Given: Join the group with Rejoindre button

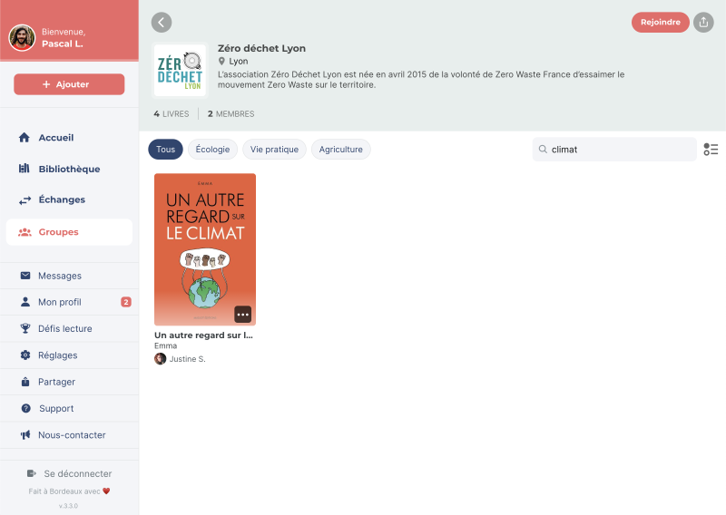Looking at the screenshot, I should [660, 23].
